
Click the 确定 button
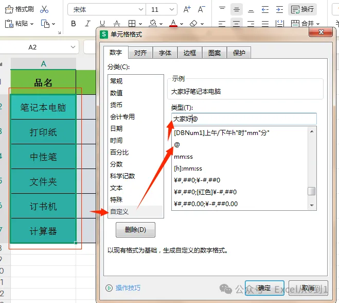pyautogui.click(x=264, y=288)
